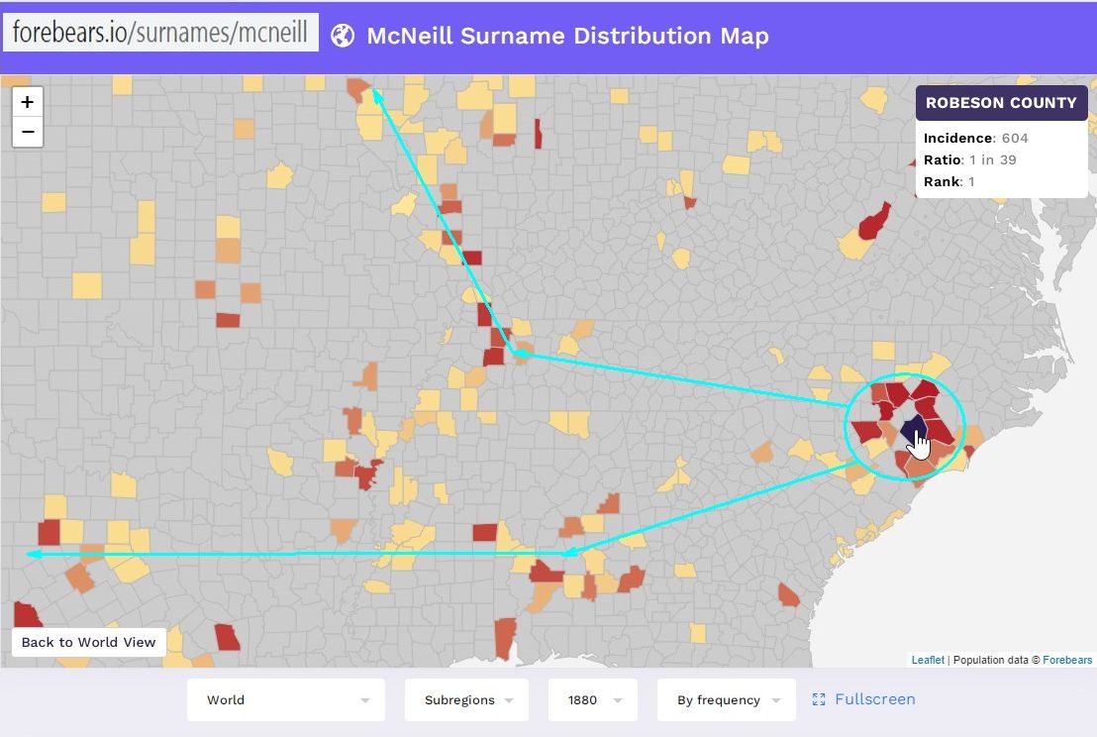Click the globe icon beside the map title

pos(343,37)
